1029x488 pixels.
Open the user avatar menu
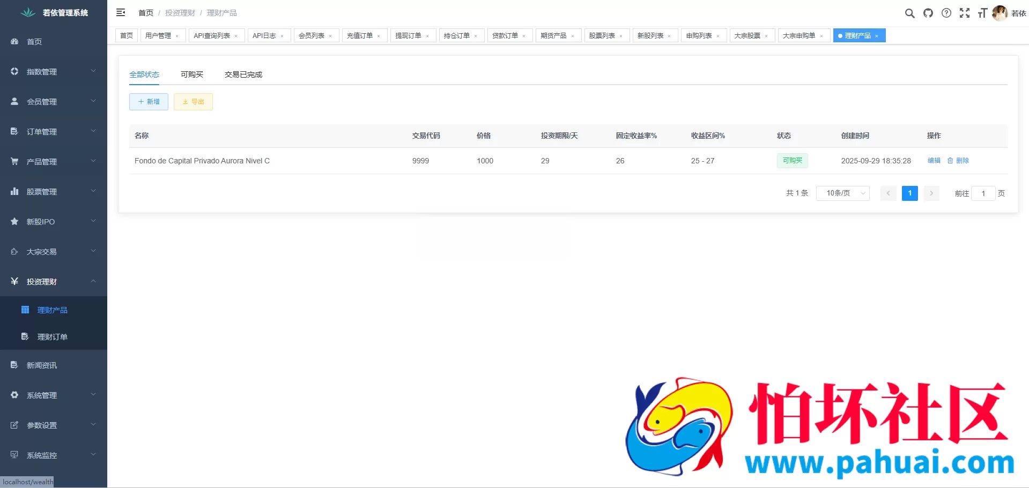click(x=1000, y=13)
